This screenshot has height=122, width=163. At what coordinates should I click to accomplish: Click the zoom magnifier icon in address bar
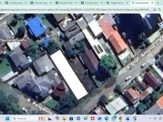(160, 10)
